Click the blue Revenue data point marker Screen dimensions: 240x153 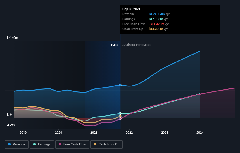pos(120,85)
